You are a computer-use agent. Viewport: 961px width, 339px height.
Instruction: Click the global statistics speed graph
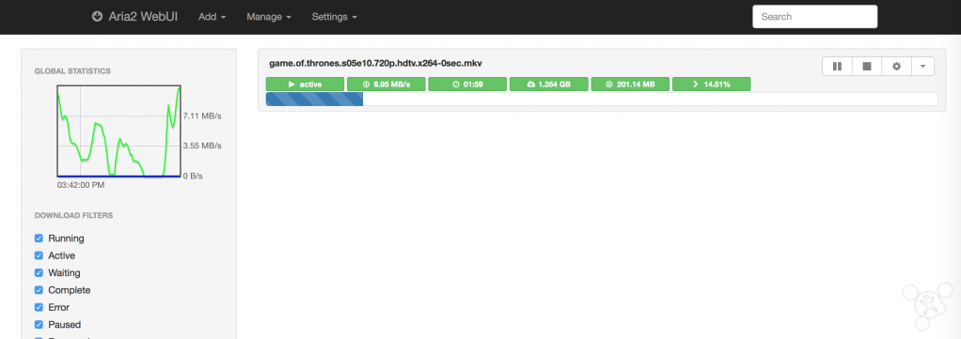point(118,131)
